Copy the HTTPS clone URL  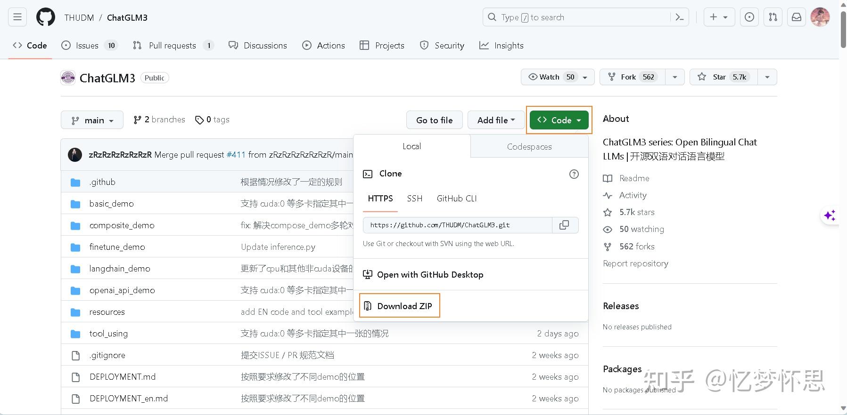564,225
